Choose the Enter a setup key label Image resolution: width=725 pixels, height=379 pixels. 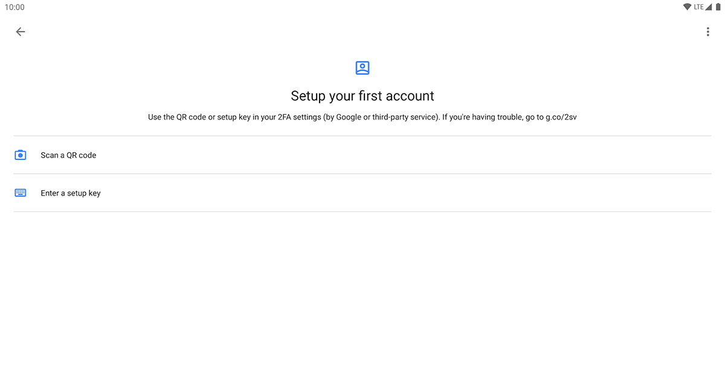tap(71, 193)
